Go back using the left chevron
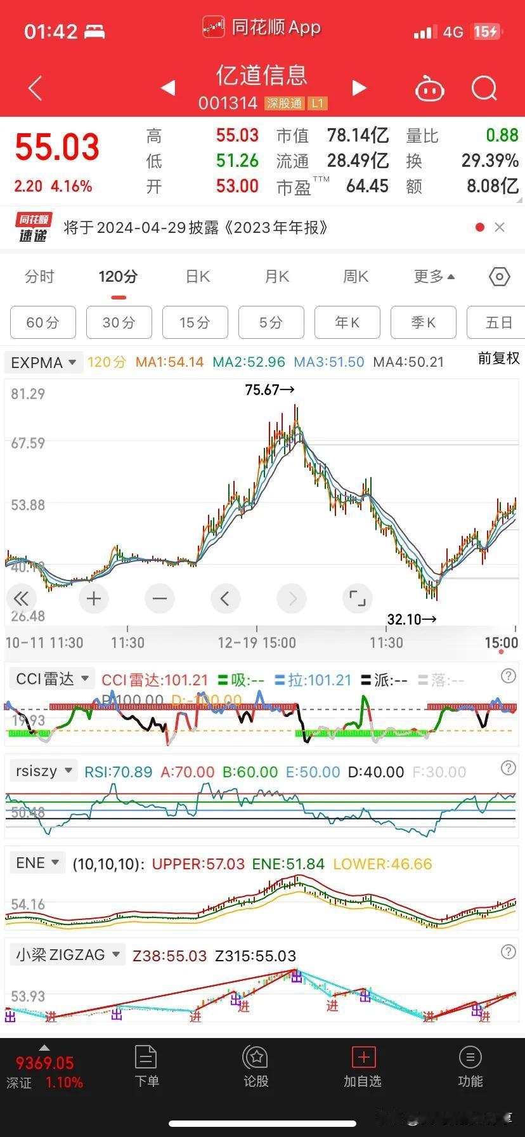The width and height of the screenshot is (525, 1137). point(36,88)
